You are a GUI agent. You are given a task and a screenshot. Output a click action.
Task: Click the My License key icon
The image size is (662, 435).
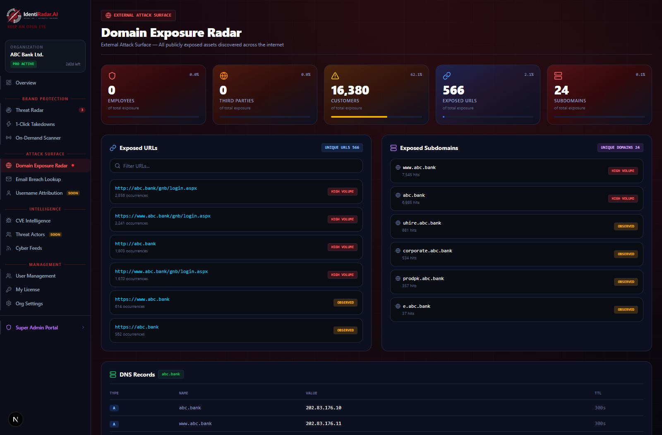pyautogui.click(x=9, y=290)
